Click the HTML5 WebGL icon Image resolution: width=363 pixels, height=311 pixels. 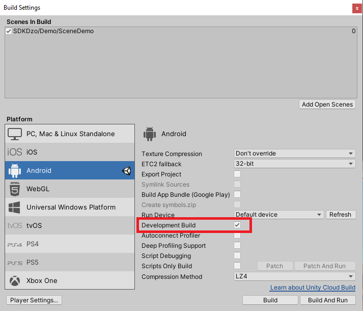pyautogui.click(x=15, y=189)
